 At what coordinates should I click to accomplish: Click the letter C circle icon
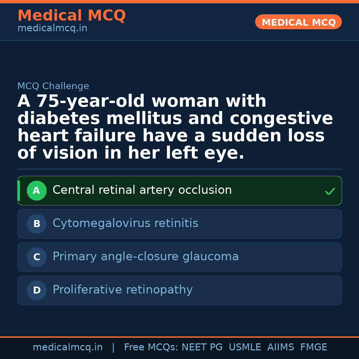point(37,257)
